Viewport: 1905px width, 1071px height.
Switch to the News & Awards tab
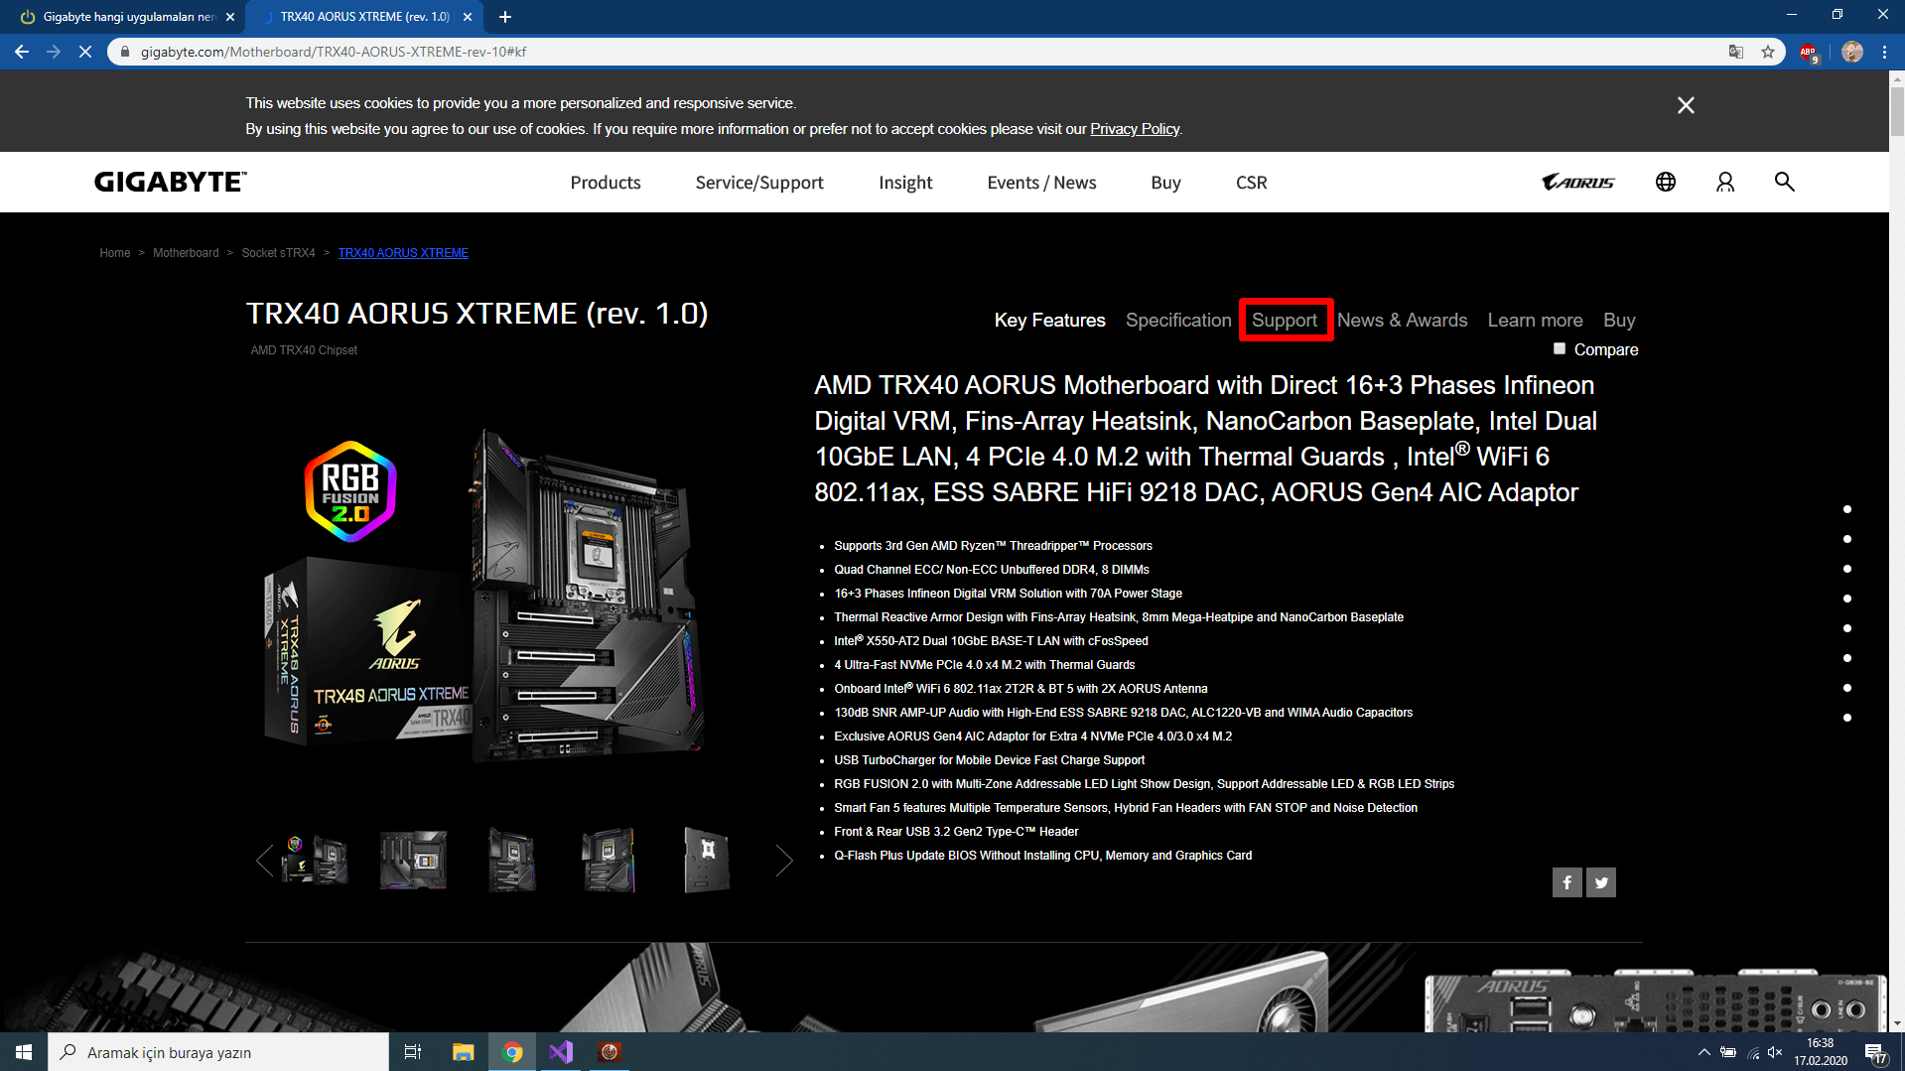1402,320
